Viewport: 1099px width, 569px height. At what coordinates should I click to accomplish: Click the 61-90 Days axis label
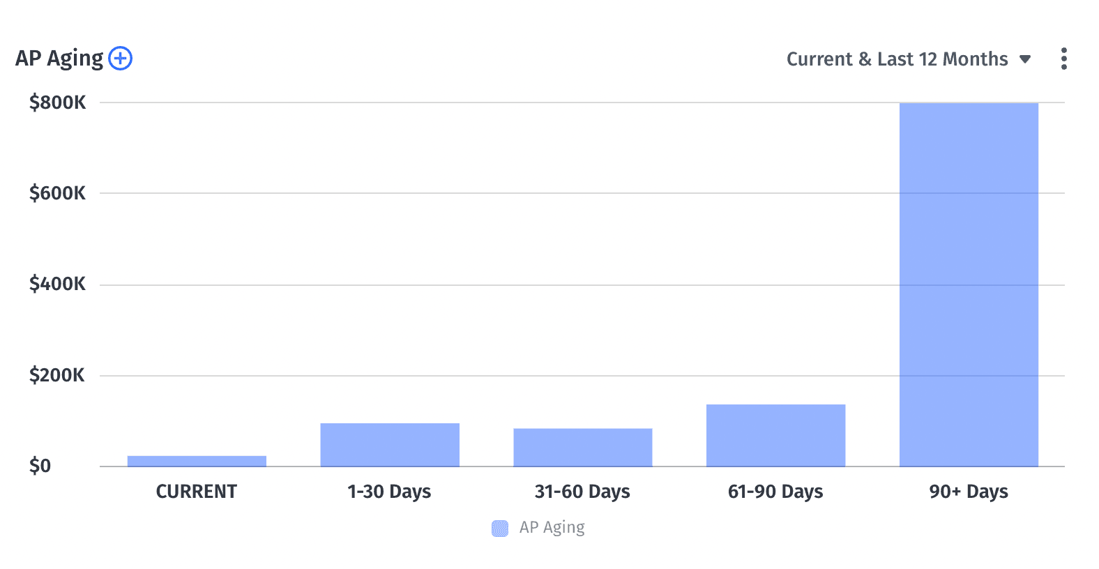coord(775,492)
